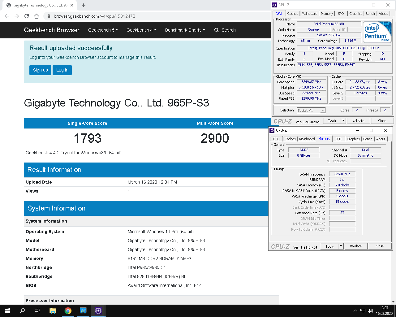The height and width of the screenshot is (317, 396).
Task: Click the Chrome address bar URL
Action: [94, 16]
